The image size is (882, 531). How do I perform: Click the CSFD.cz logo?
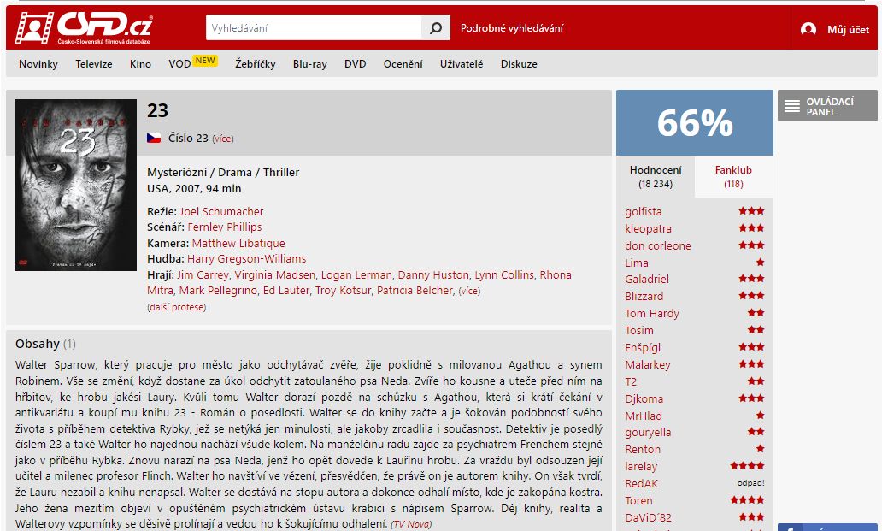[83, 27]
